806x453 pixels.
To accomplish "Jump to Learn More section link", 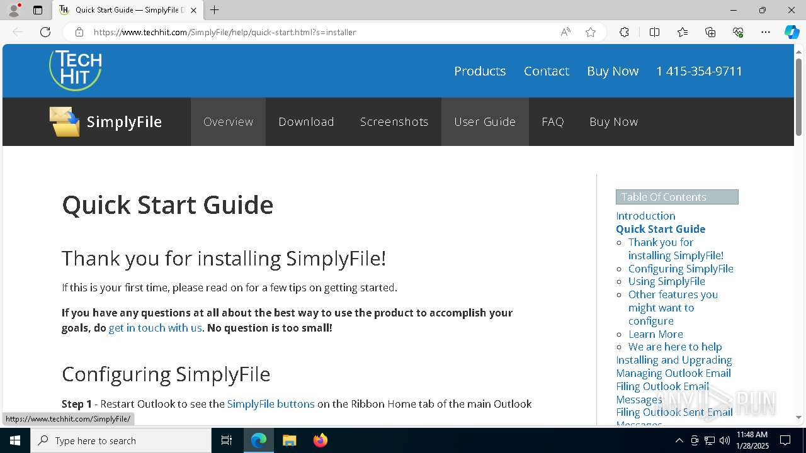I will (x=656, y=334).
